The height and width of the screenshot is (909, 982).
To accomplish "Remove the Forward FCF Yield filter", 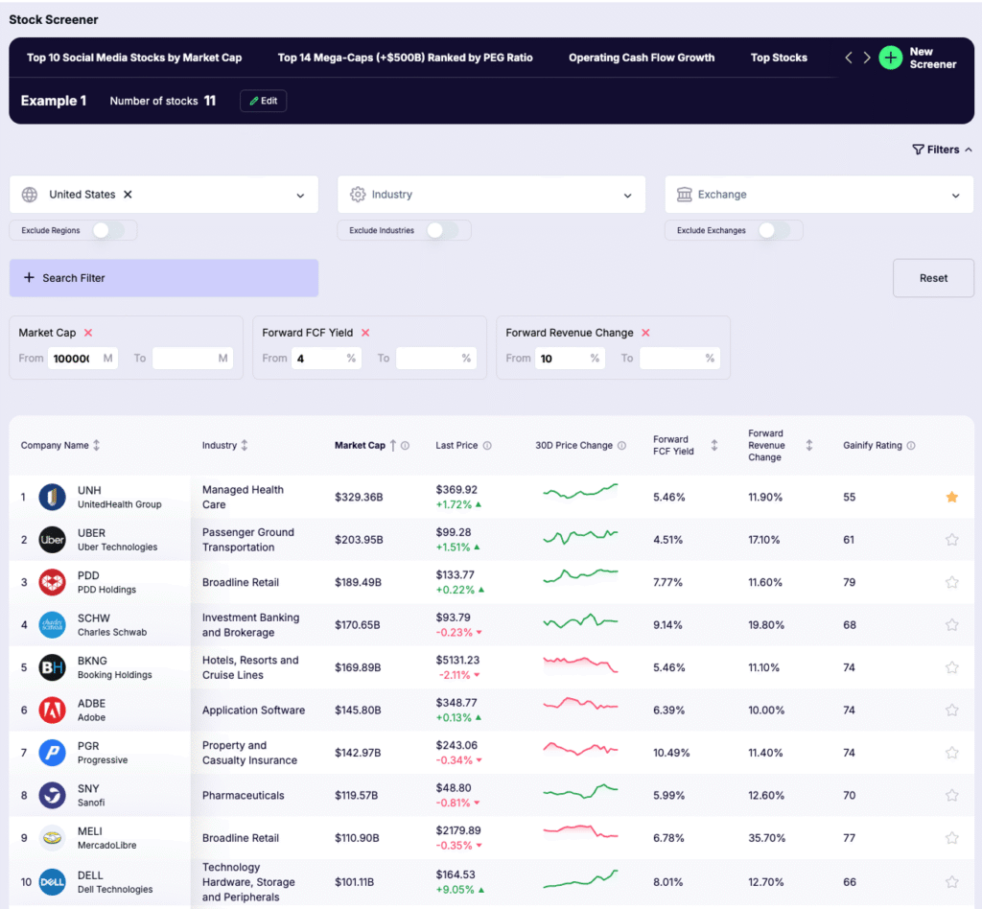I will tap(365, 333).
